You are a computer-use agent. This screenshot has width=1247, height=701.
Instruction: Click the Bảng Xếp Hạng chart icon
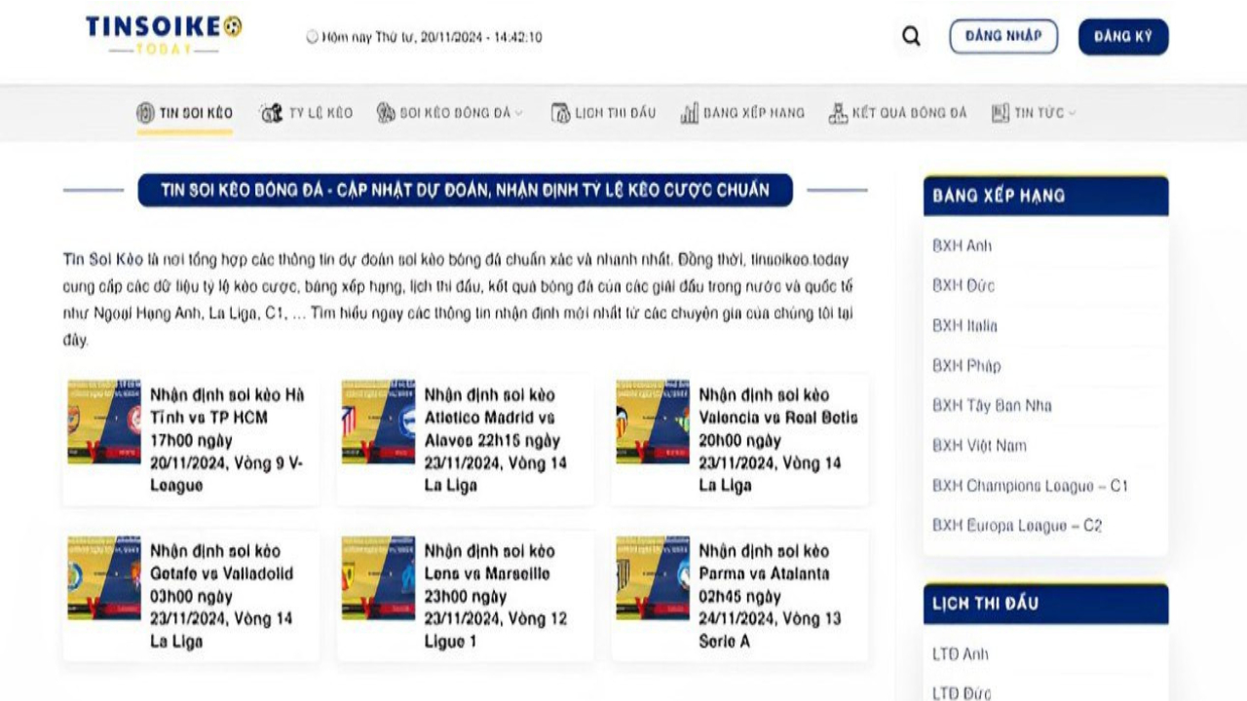coord(690,113)
